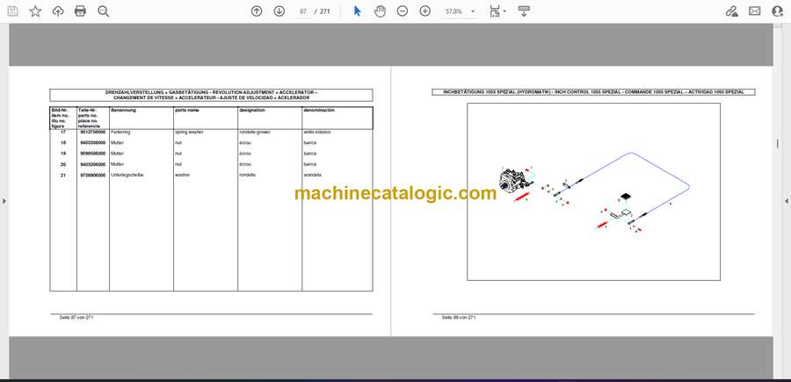Click item number 18 in the table
Viewport: 791px width, 382px height.
click(x=62, y=142)
